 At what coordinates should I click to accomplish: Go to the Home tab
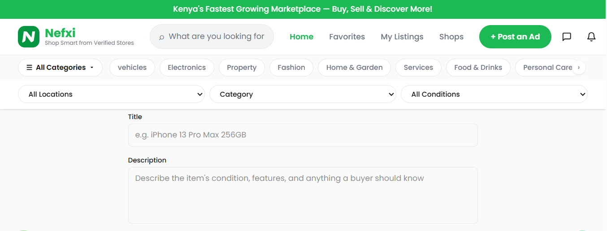(x=301, y=37)
